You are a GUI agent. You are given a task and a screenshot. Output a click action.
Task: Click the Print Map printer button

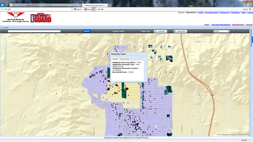(x=160, y=31)
